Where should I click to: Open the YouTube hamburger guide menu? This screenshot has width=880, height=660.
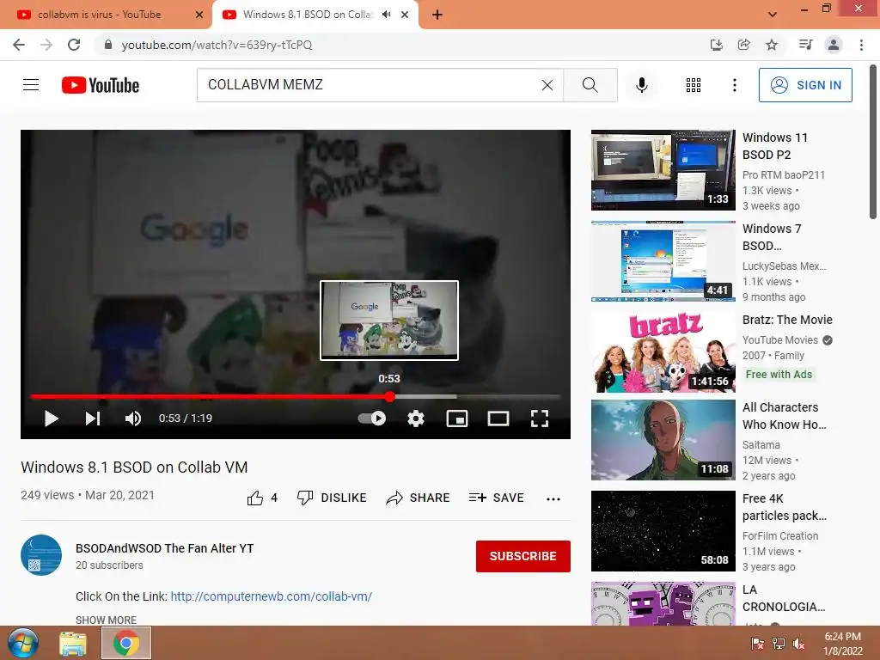(31, 85)
